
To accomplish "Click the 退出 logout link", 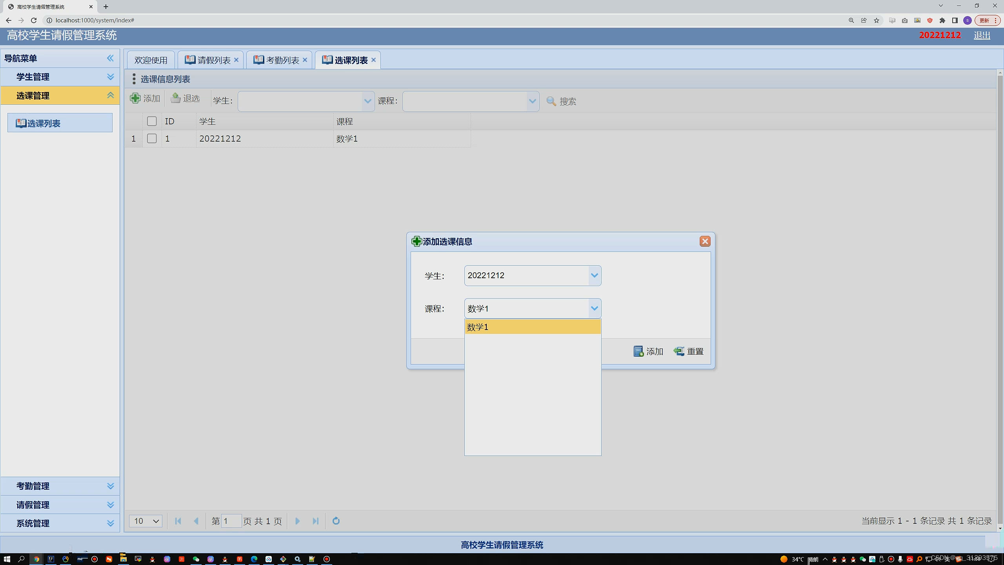I will click(982, 35).
